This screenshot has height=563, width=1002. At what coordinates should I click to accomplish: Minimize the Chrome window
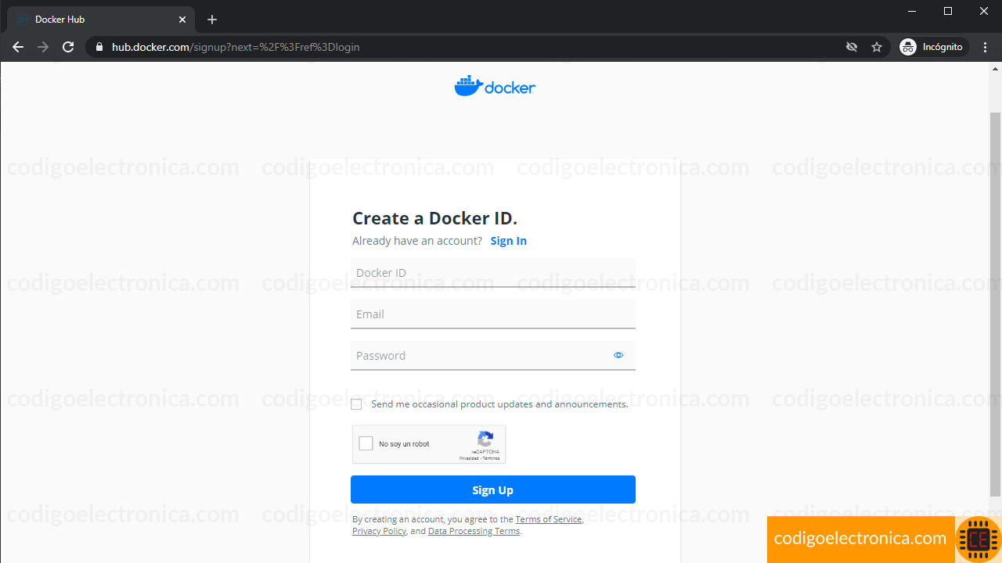point(912,11)
